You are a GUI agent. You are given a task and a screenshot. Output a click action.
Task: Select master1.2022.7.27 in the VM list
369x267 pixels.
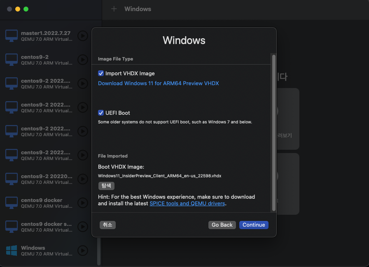(x=47, y=36)
